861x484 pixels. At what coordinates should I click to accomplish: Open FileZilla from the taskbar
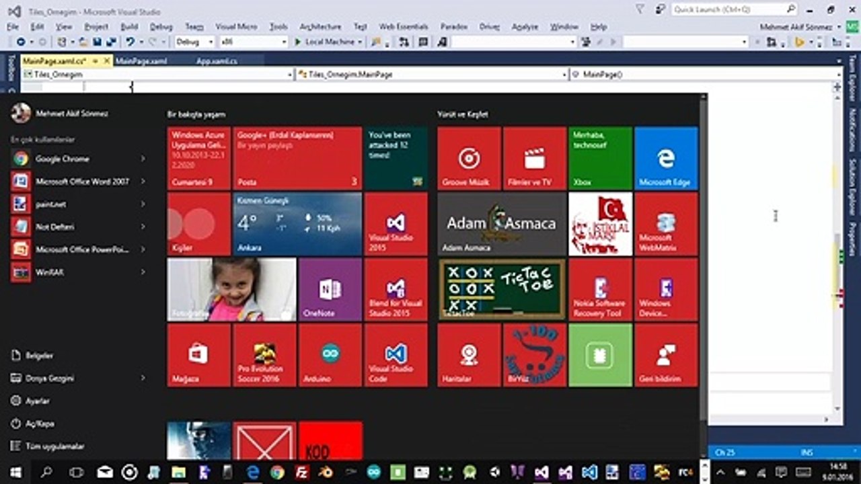click(302, 472)
